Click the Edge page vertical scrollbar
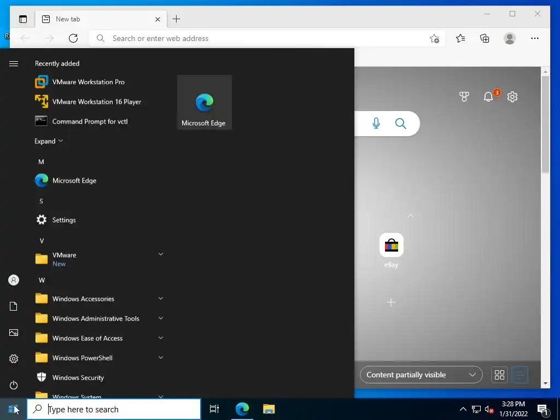The image size is (560, 420). click(x=545, y=124)
